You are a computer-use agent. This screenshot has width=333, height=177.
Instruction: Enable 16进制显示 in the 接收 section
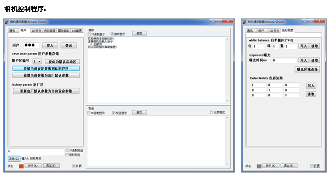89,34
